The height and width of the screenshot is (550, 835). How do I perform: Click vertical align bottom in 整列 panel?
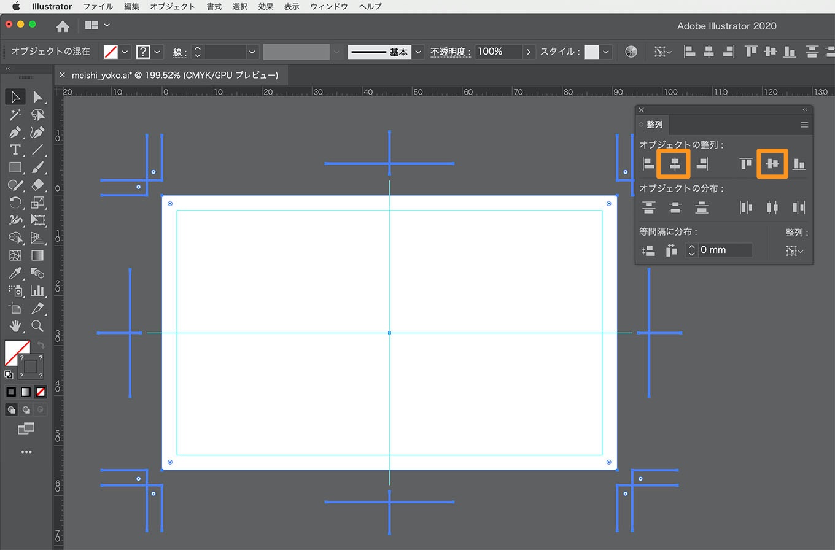799,164
